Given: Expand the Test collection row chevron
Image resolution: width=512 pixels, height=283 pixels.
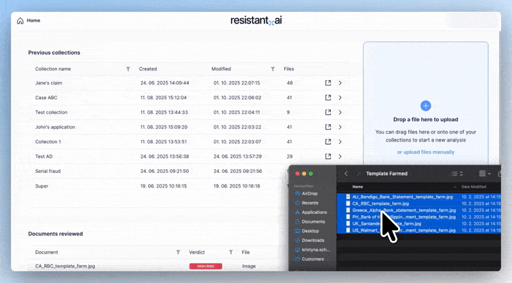Looking at the screenshot, I should coord(340,113).
